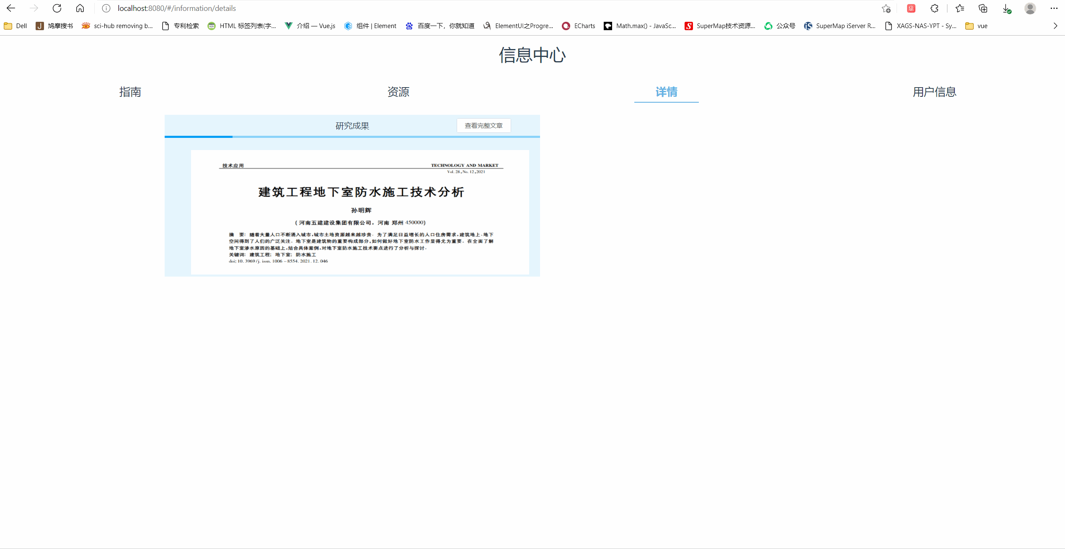Screen dimensions: 1065x549
Task: Open the ECharts bookmark
Action: (579, 26)
